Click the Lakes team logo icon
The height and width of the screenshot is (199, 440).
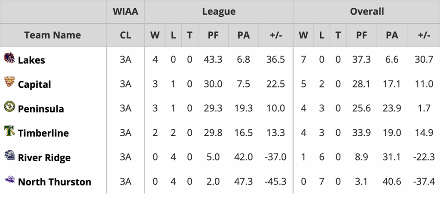click(x=9, y=58)
